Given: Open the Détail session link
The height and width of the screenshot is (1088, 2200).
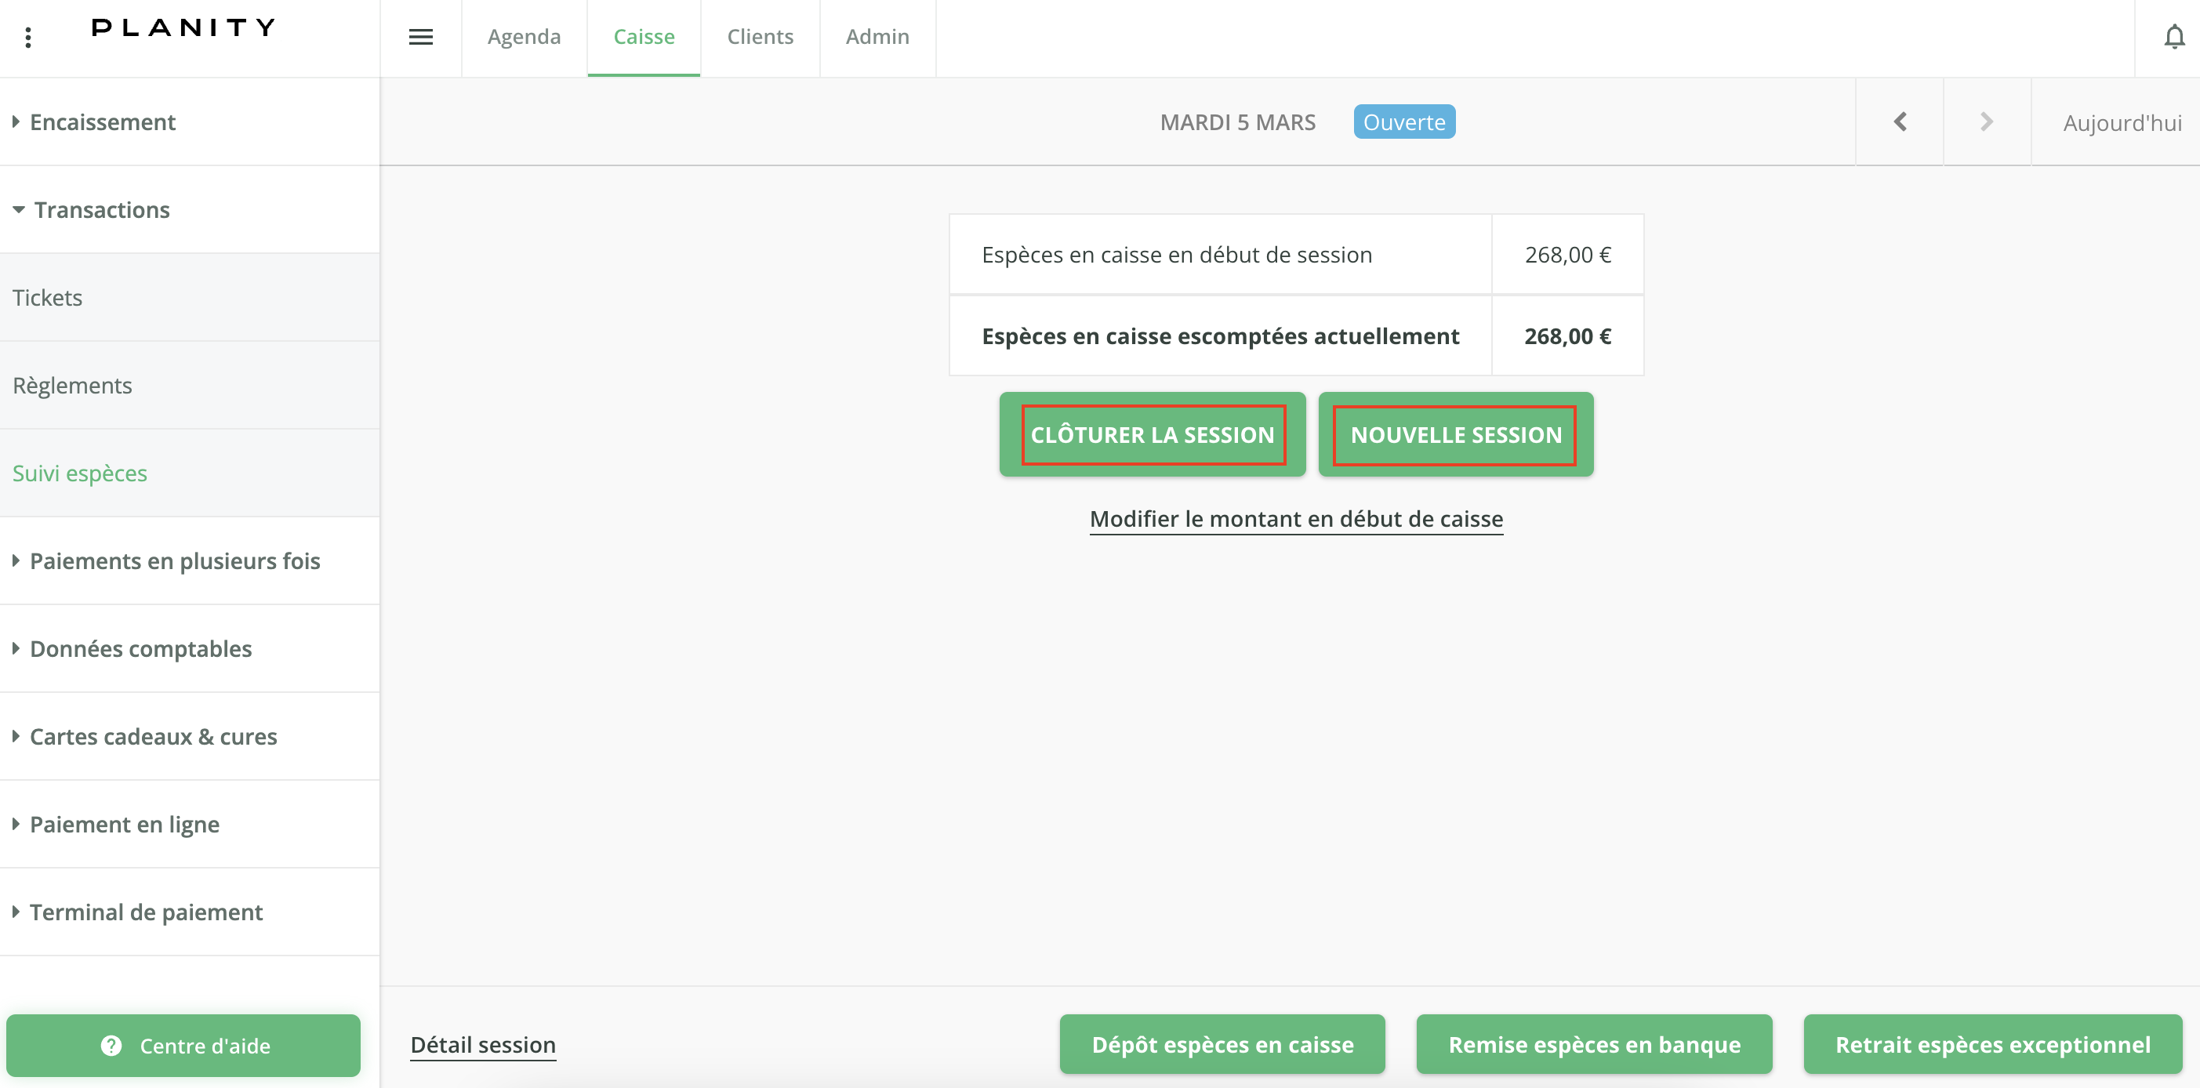Looking at the screenshot, I should (x=482, y=1044).
